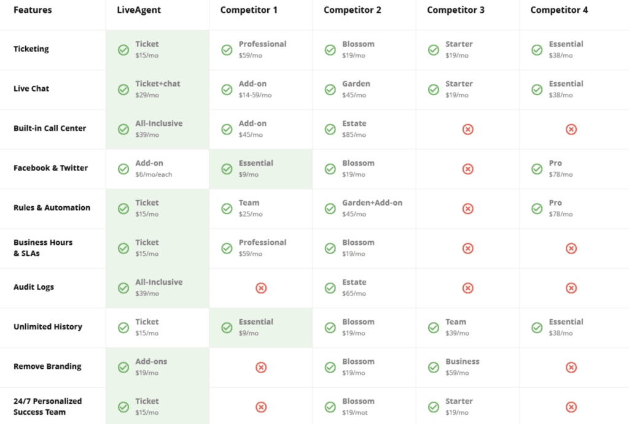
Task: Click LiveAgent All-Inclusive $39/mo call center plan
Action: tap(159, 129)
